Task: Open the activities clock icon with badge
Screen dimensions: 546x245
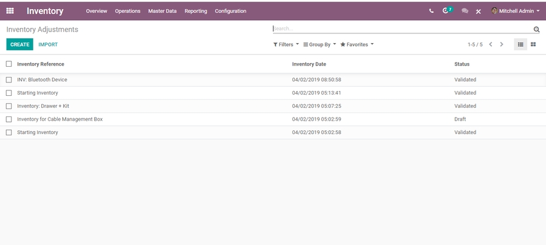Action: (447, 11)
